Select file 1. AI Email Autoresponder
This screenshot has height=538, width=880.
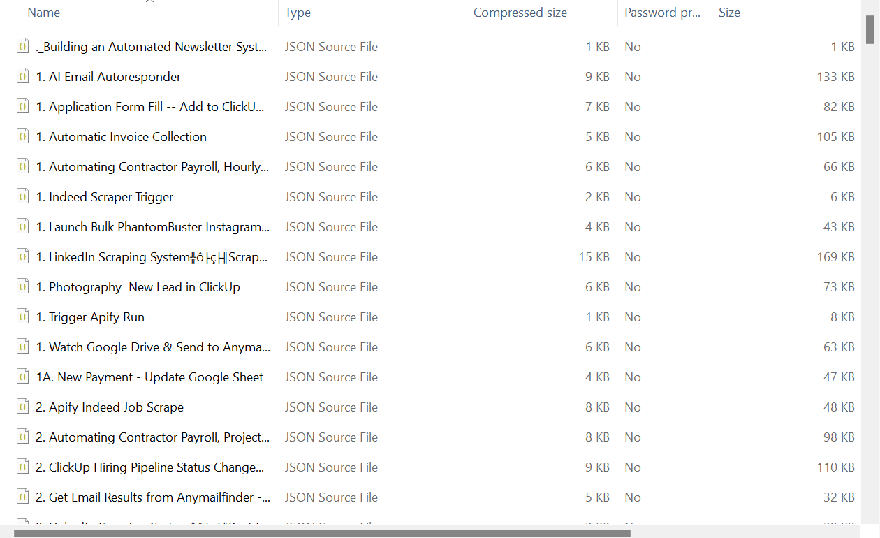click(x=108, y=77)
